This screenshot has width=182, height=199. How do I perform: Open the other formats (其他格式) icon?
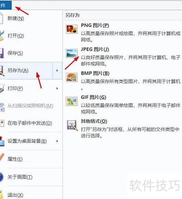click(x=72, y=126)
